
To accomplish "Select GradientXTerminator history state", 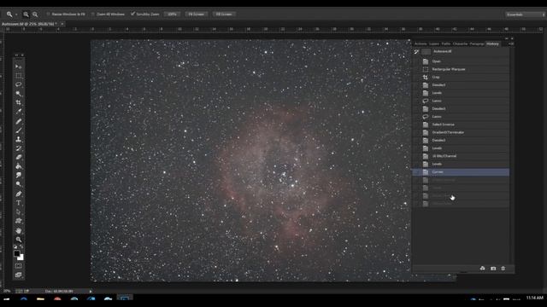I will point(461,132).
